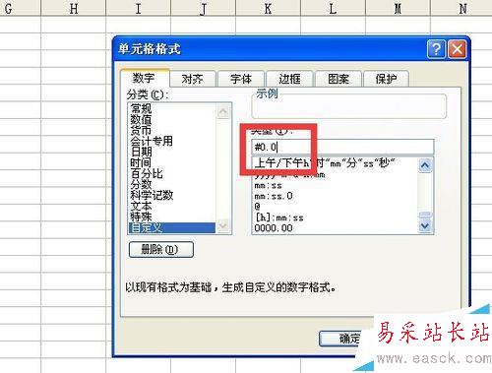Switch to the 对齐 tab
This screenshot has width=492, height=373.
coord(193,79)
